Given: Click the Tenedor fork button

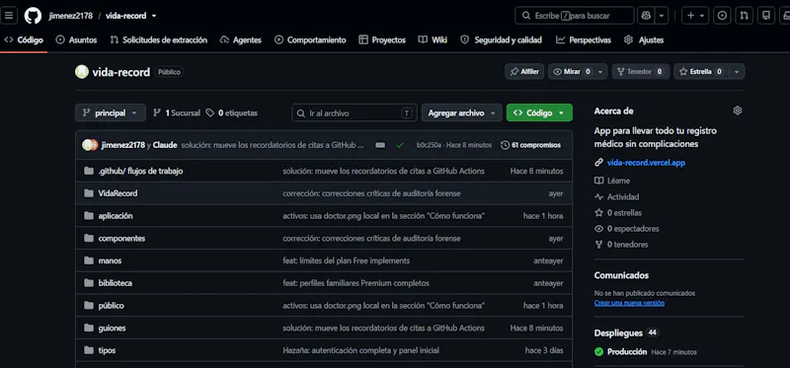Looking at the screenshot, I should click(640, 71).
